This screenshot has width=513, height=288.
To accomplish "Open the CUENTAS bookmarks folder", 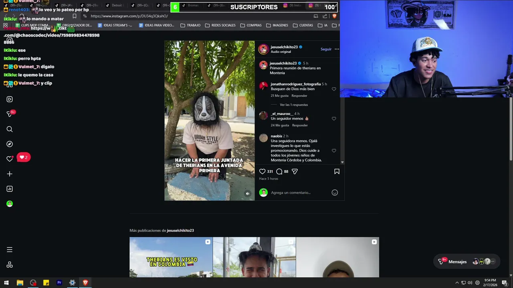I will point(303,25).
